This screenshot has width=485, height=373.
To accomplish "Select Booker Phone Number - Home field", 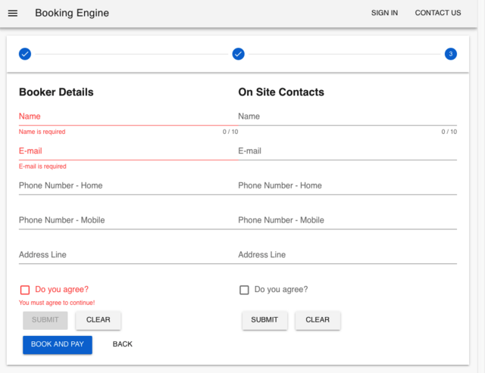I will (x=127, y=185).
